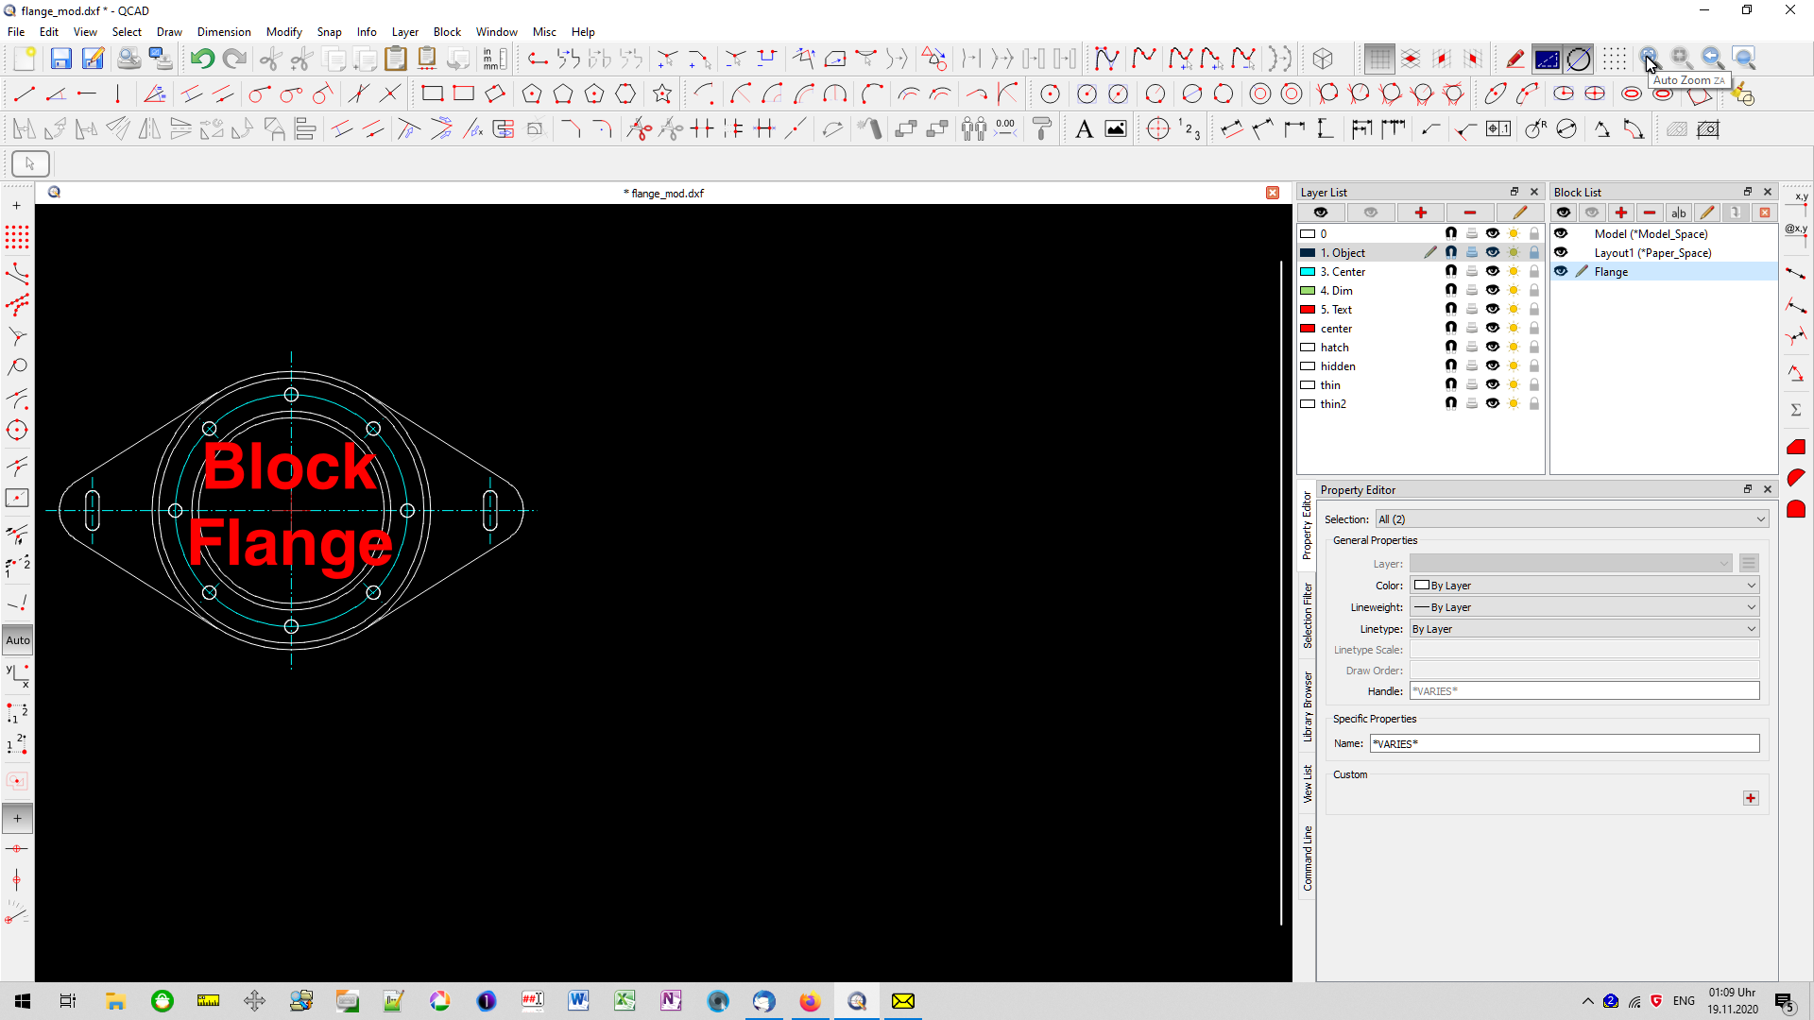This screenshot has width=1814, height=1020.
Task: Click rename block 'a|b' button
Action: tap(1678, 212)
